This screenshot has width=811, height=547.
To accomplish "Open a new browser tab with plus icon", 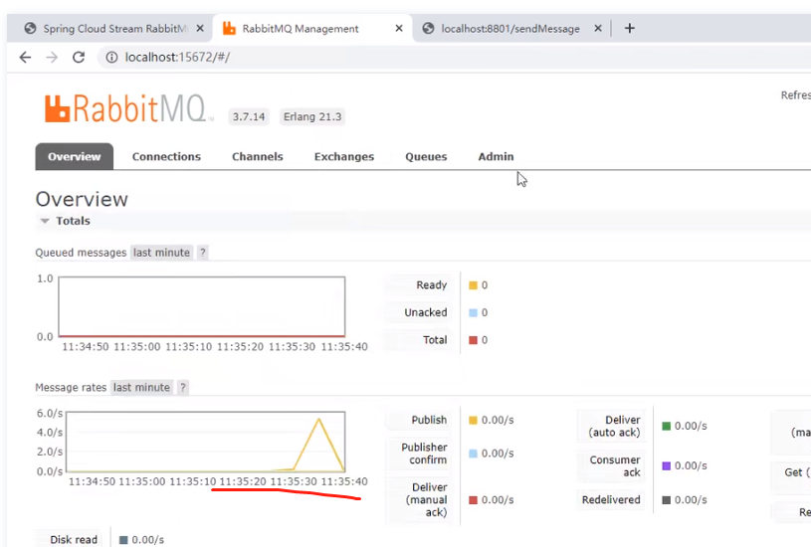I will [630, 29].
